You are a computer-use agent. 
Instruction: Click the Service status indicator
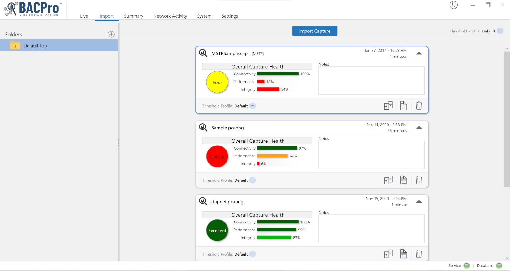pos(467,265)
